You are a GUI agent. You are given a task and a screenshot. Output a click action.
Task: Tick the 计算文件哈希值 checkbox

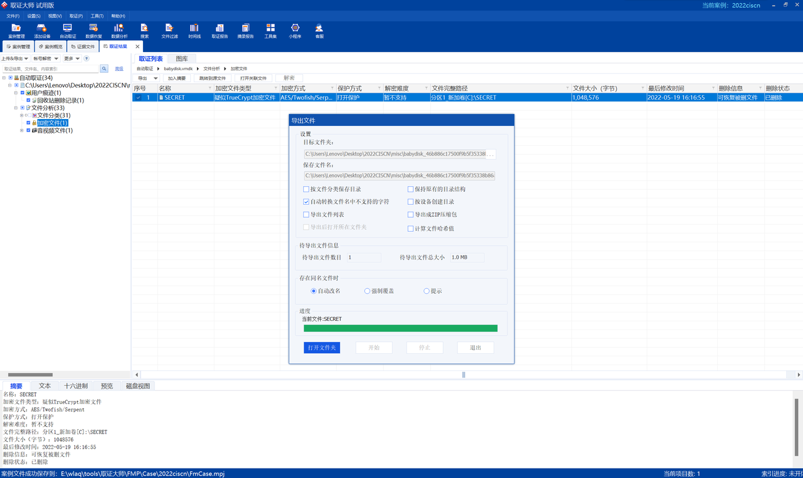411,229
